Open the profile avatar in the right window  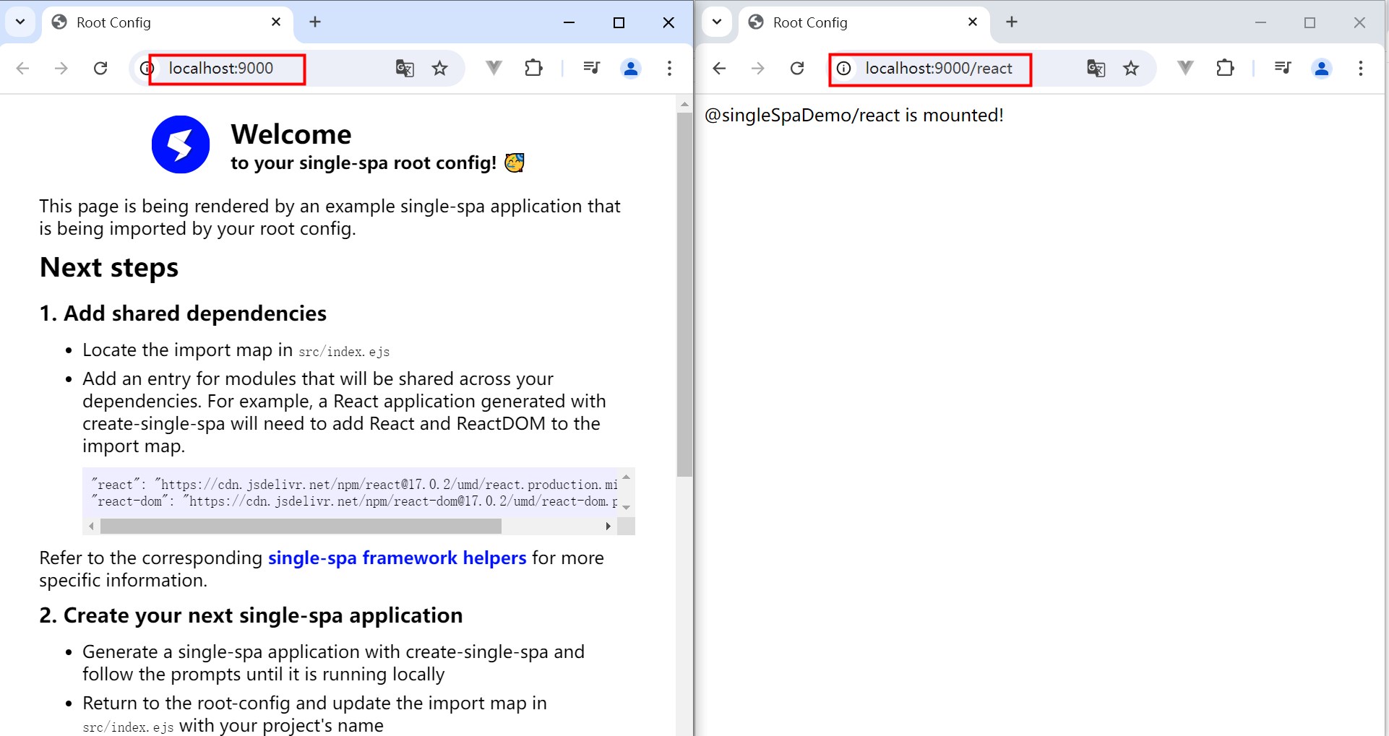click(1322, 68)
